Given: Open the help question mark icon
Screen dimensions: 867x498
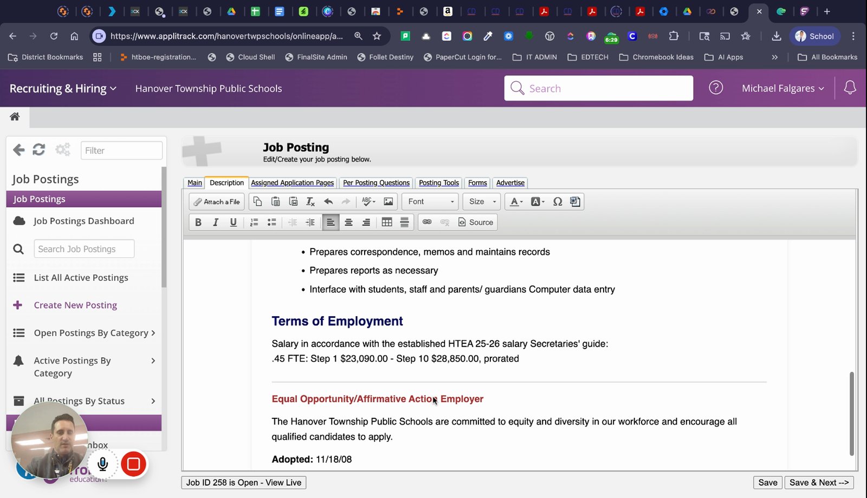Looking at the screenshot, I should [716, 88].
